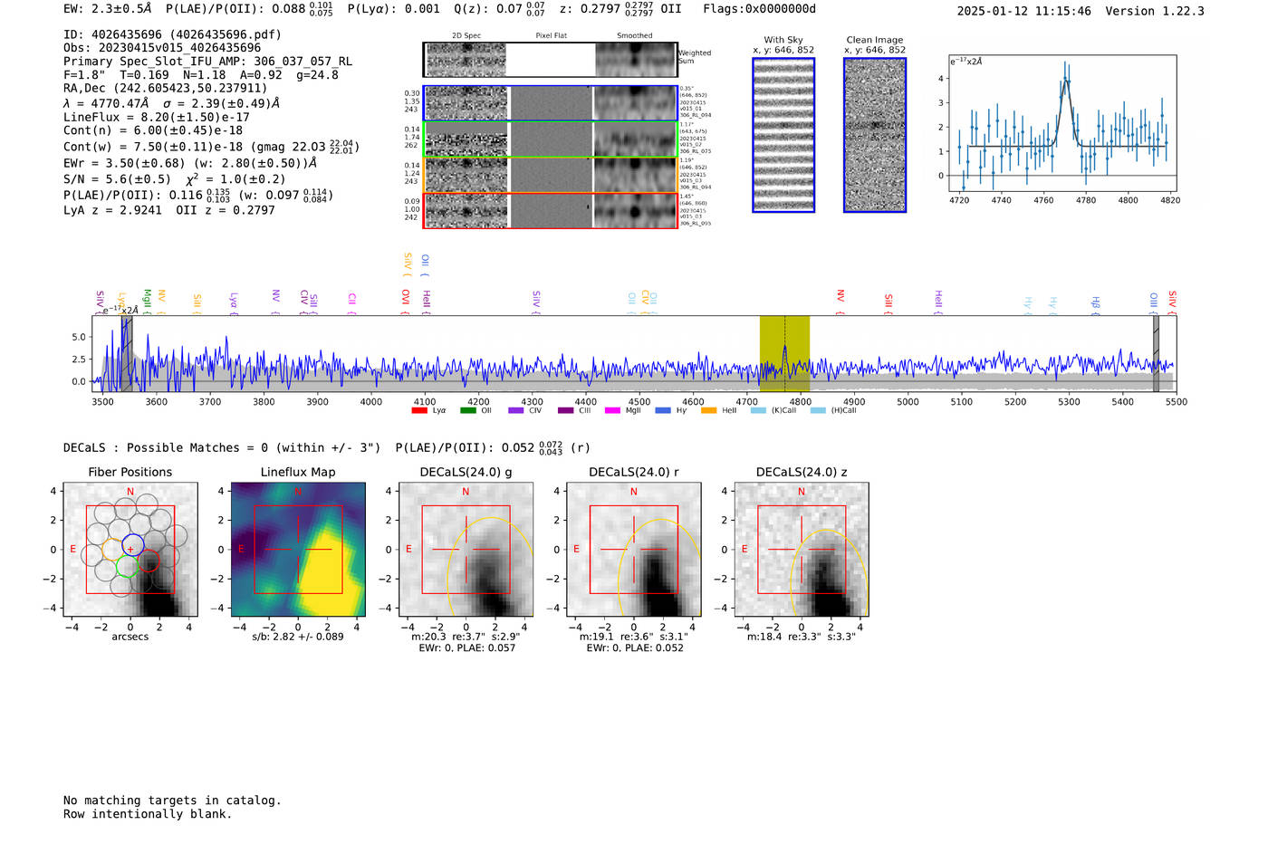Open the DECaLS(24.0) g cutout
Screen dimensions: 1268x863
click(x=466, y=550)
